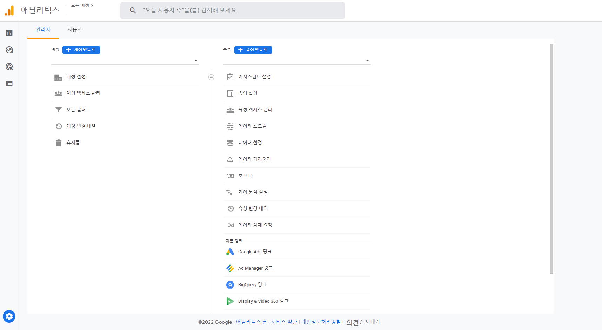Open 데이터 가져오기 menu item

click(x=297, y=159)
